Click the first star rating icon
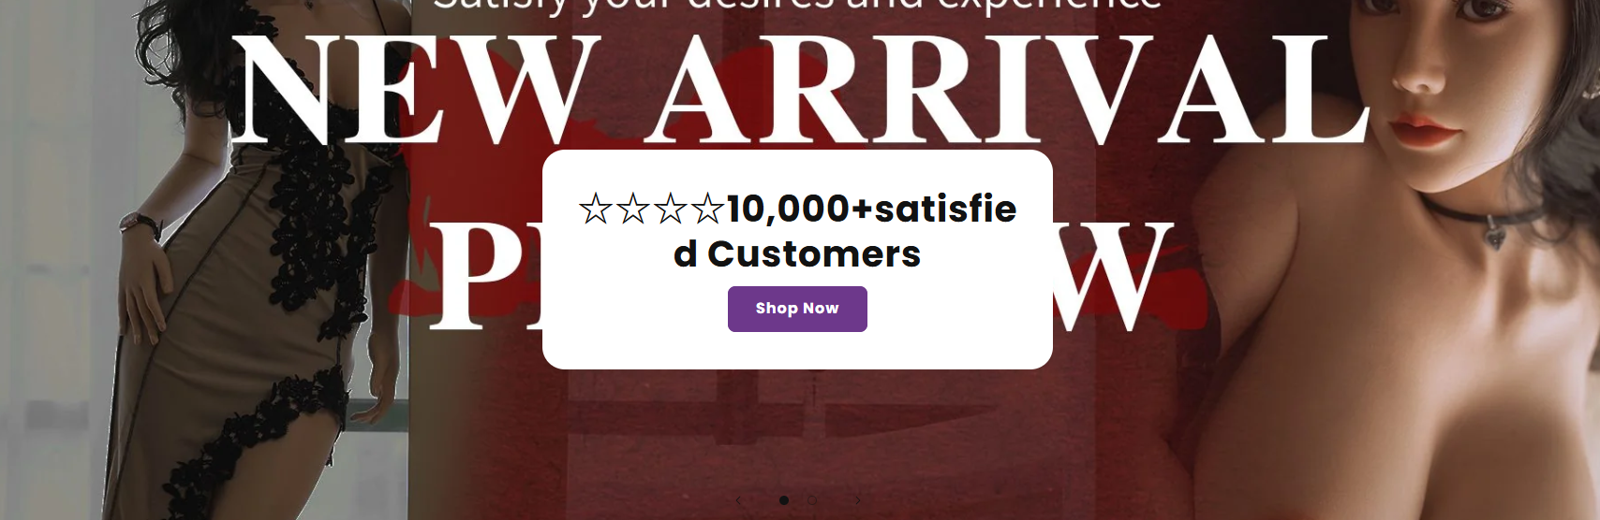Screen dimensions: 1600x520 [x=596, y=209]
